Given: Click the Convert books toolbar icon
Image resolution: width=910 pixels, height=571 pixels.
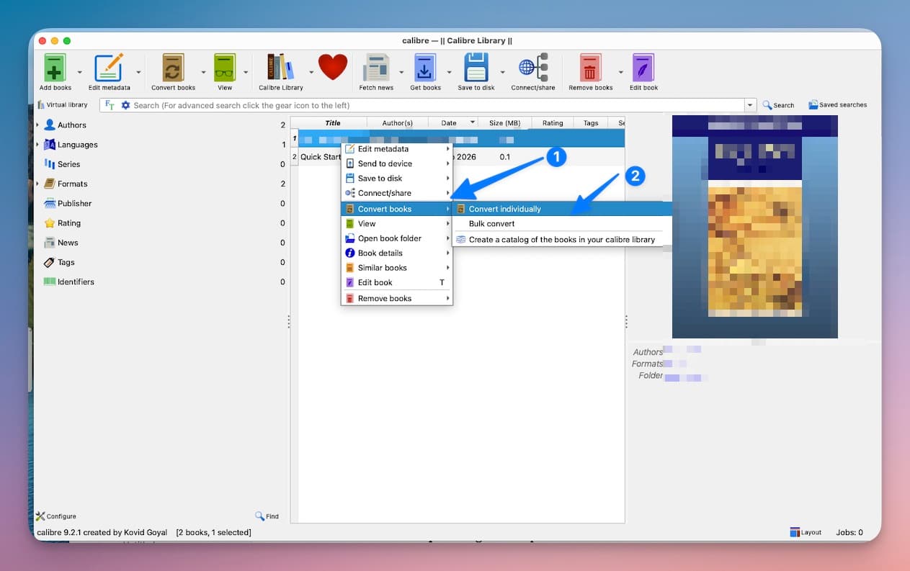Looking at the screenshot, I should click(173, 68).
